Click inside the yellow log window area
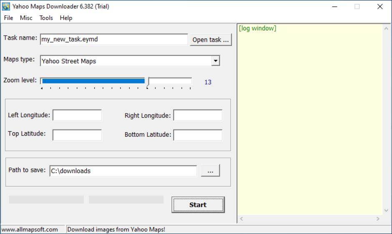This screenshot has height=234, width=392. click(x=310, y=120)
